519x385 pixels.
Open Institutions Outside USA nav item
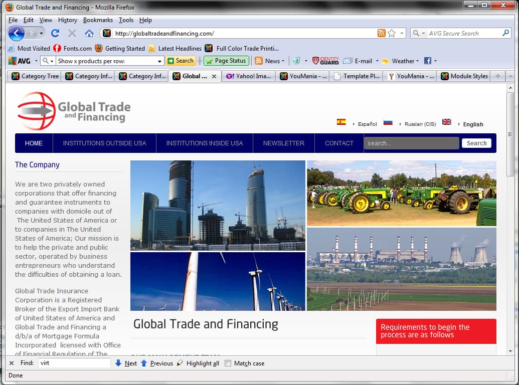[x=104, y=143]
